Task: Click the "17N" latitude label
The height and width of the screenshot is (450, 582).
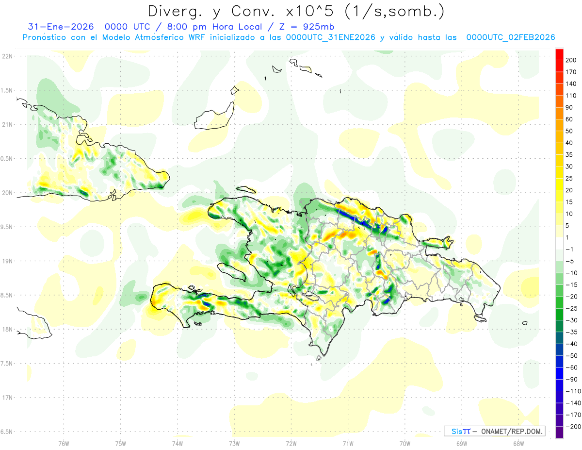Action: (x=7, y=398)
